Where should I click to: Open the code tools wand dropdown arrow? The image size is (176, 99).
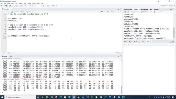[32, 12]
